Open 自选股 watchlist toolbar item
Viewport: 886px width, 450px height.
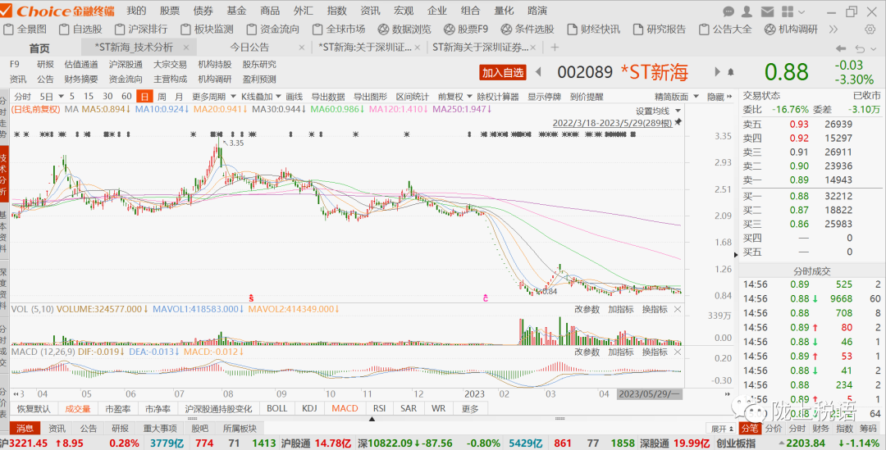click(x=80, y=29)
